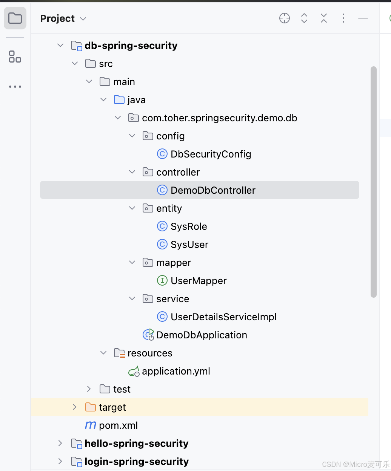
Task: Open application.yml file
Action: tap(176, 371)
